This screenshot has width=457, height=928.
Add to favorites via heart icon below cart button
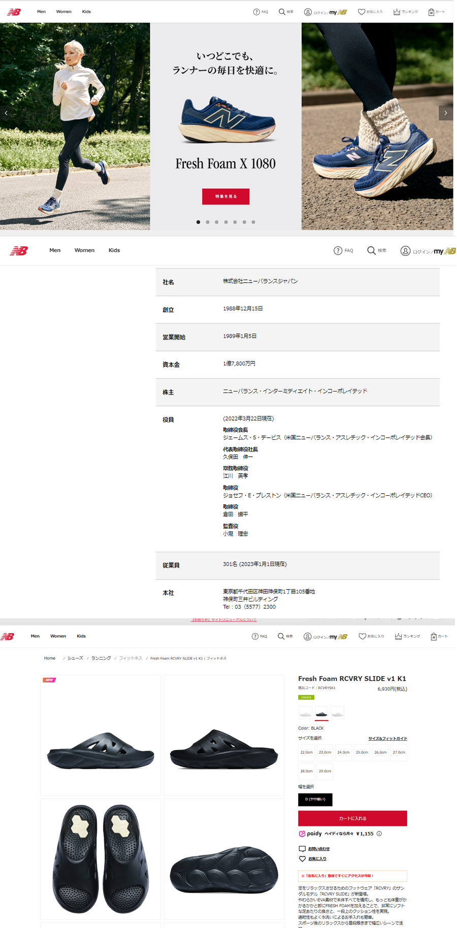point(302,859)
